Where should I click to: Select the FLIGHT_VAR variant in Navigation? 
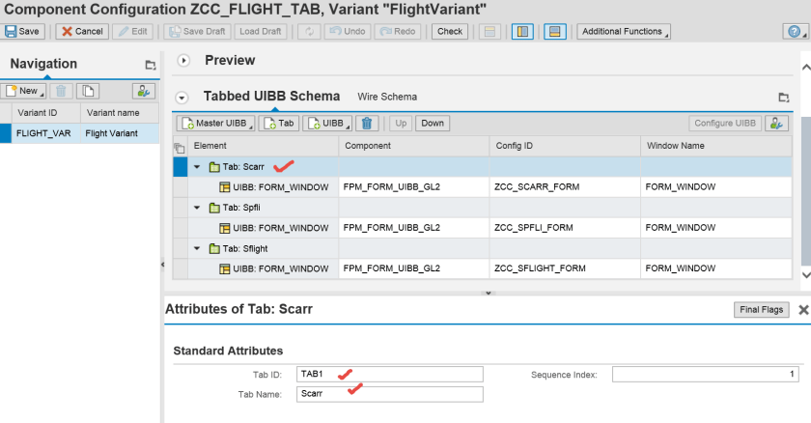[x=43, y=133]
